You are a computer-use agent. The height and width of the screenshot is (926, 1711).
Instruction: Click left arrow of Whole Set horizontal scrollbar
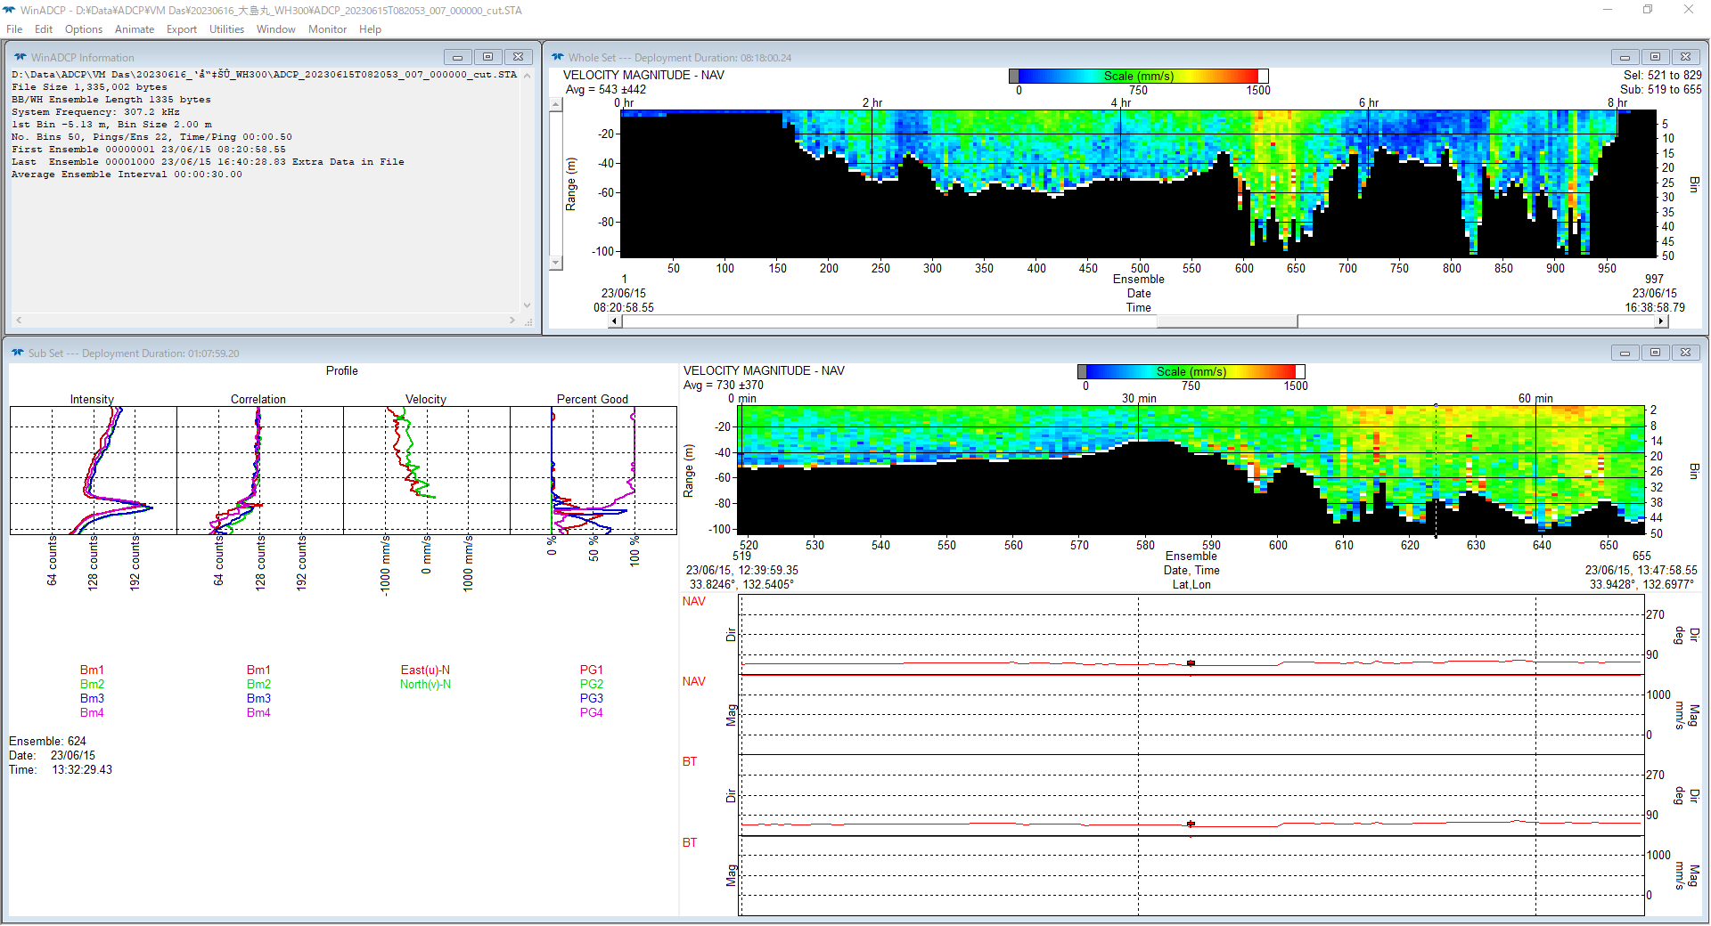click(x=615, y=321)
